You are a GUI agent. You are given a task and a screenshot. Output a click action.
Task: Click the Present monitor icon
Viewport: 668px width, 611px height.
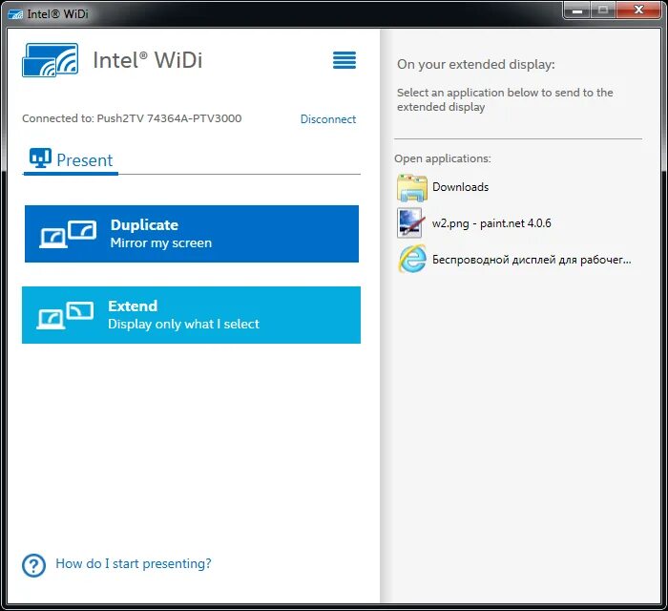(x=40, y=158)
